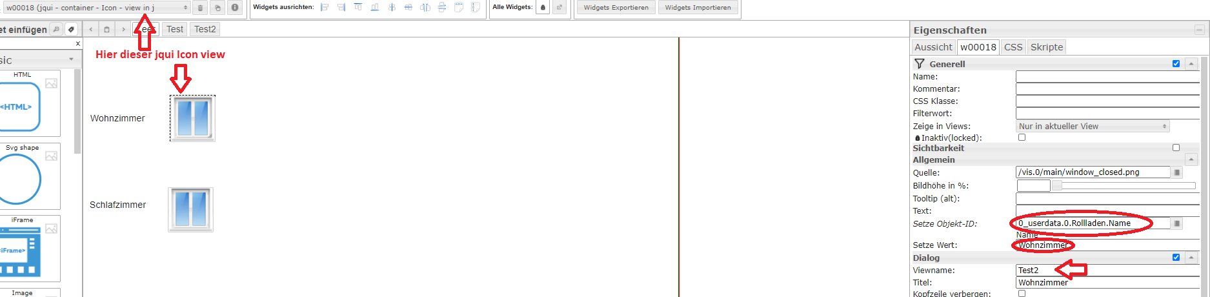1210x297 pixels.
Task: Open the widget selector dropdown w00018
Action: (97, 8)
